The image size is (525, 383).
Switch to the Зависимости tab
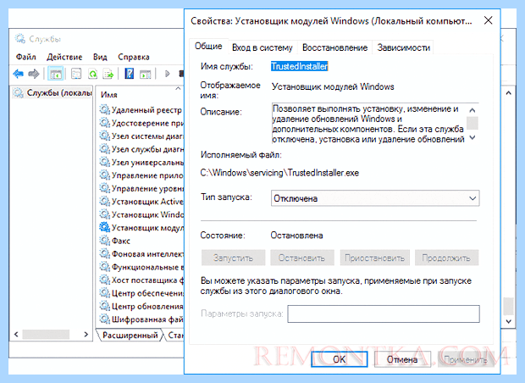point(404,47)
